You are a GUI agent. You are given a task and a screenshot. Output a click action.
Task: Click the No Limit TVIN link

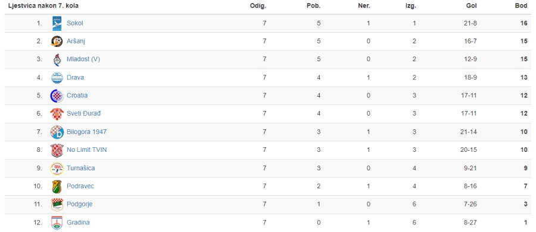[87, 150]
